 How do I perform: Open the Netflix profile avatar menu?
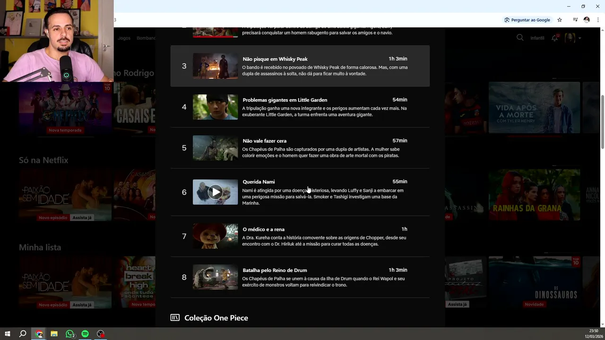tap(570, 38)
